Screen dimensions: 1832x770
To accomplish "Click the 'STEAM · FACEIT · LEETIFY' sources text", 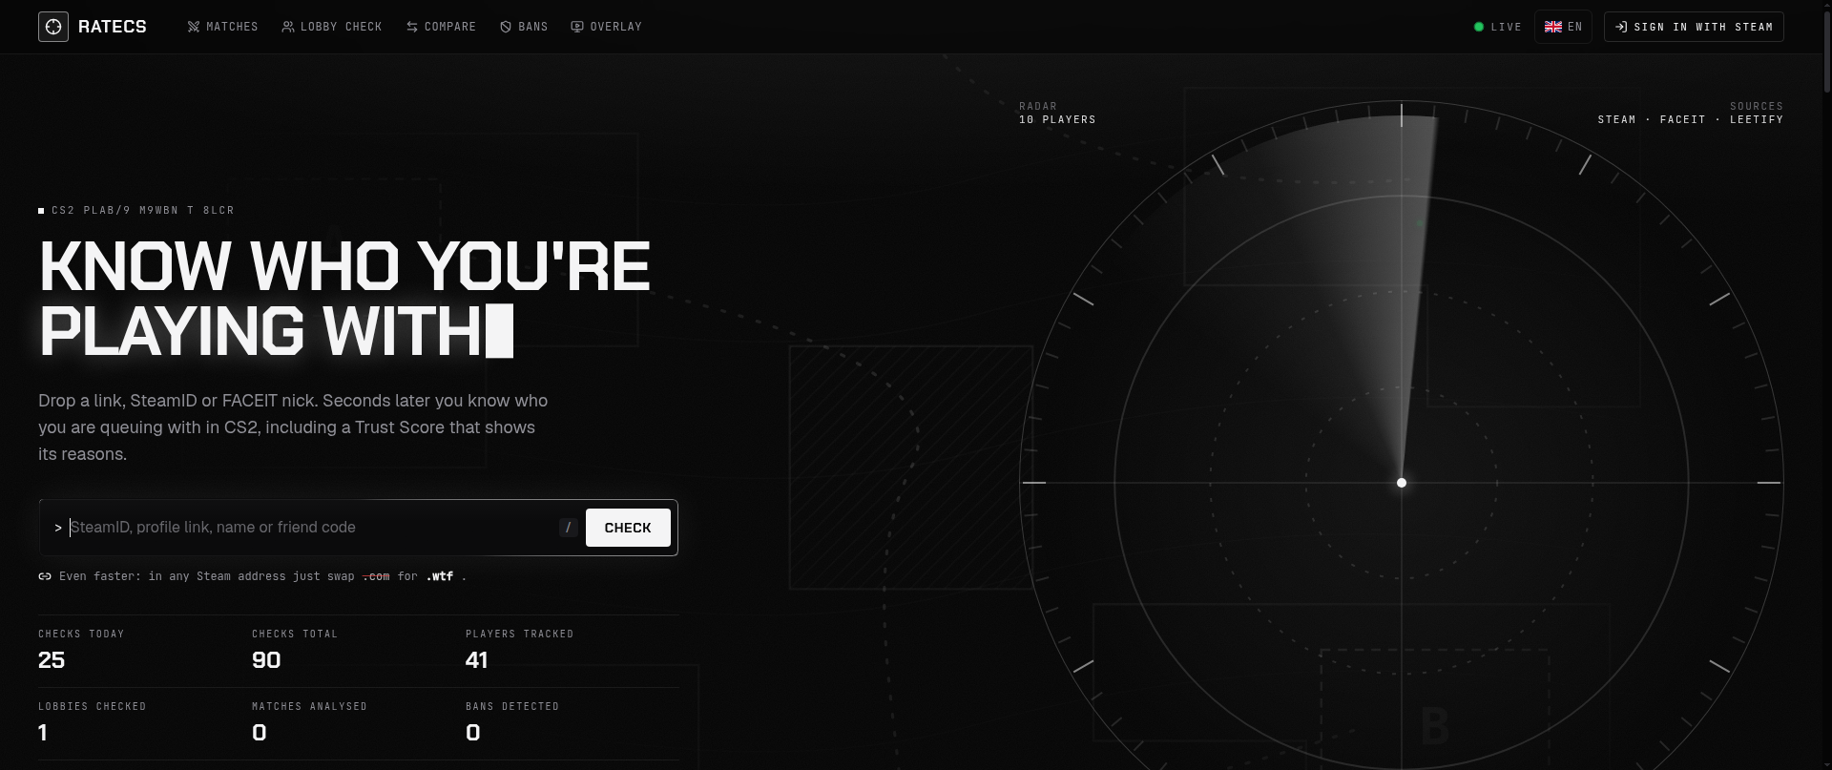I will (x=1691, y=120).
